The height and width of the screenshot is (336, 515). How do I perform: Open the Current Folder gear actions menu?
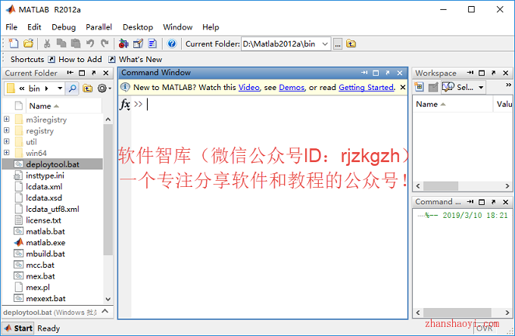tap(104, 89)
